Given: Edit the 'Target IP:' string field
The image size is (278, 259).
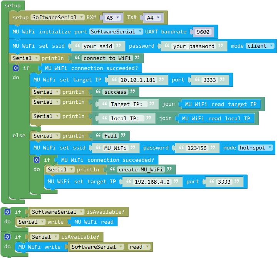Looking at the screenshot, I should tap(128, 104).
